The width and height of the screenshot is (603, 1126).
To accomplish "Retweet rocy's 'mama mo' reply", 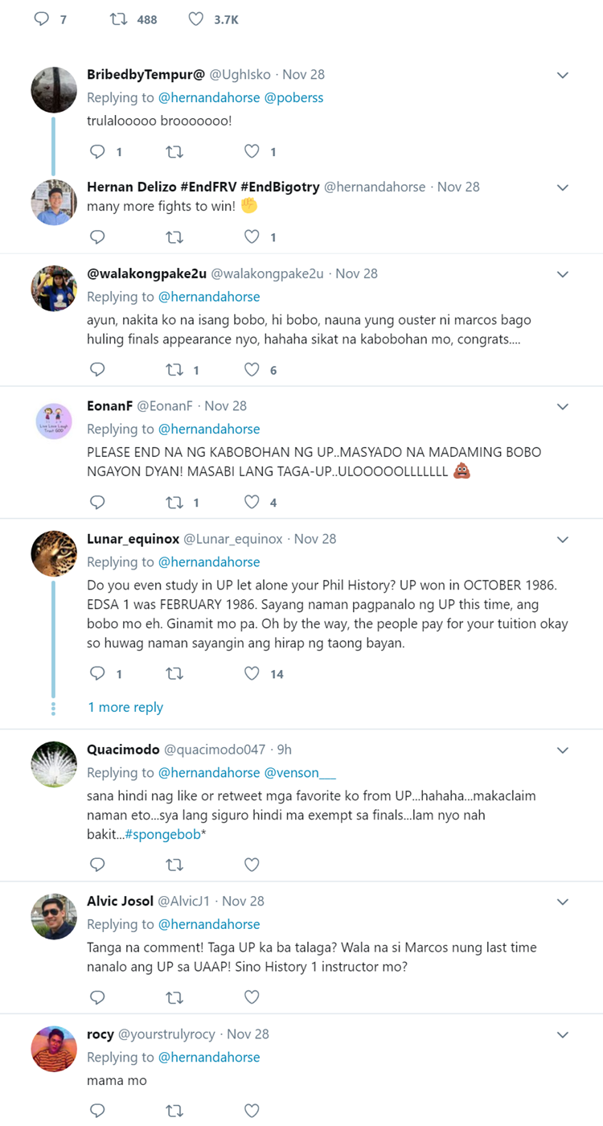I will click(x=174, y=1110).
